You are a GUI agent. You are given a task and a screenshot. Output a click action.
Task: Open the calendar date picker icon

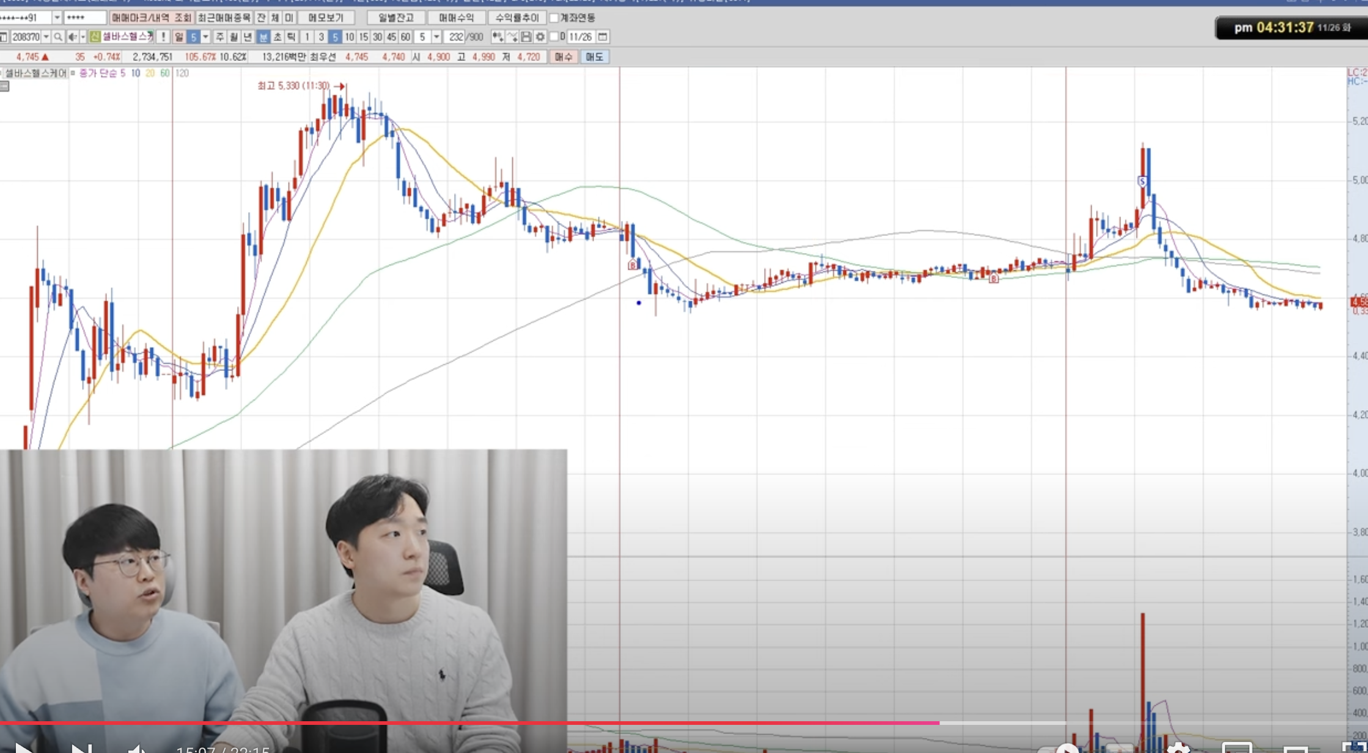603,37
